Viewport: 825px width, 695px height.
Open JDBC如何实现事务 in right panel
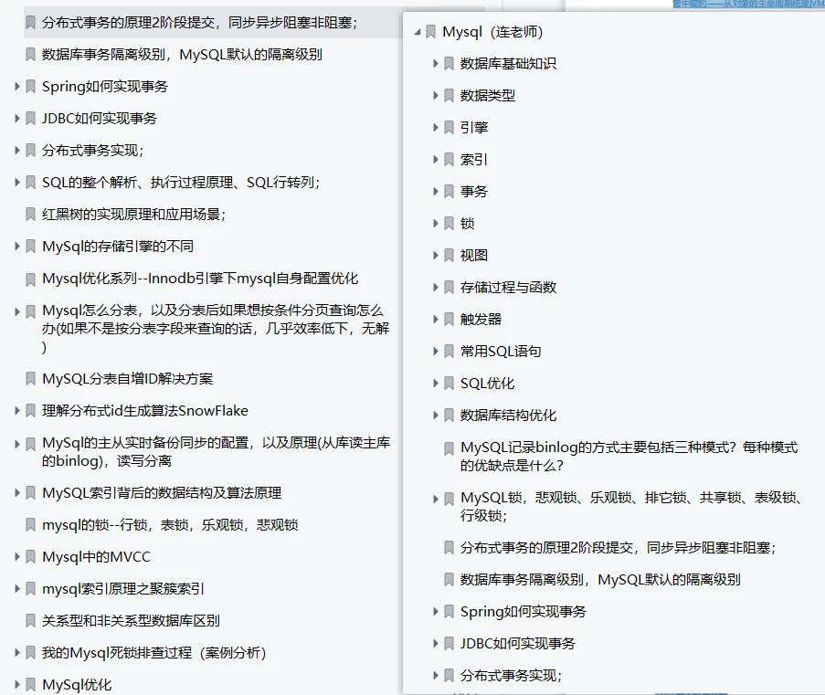click(518, 644)
